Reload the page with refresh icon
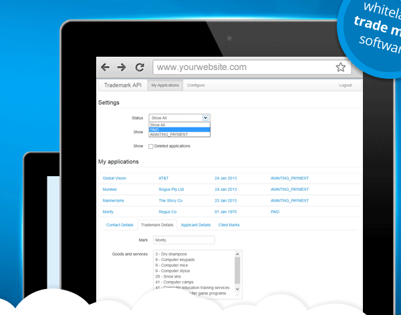Screen dimensions: 401x315 (x=140, y=67)
